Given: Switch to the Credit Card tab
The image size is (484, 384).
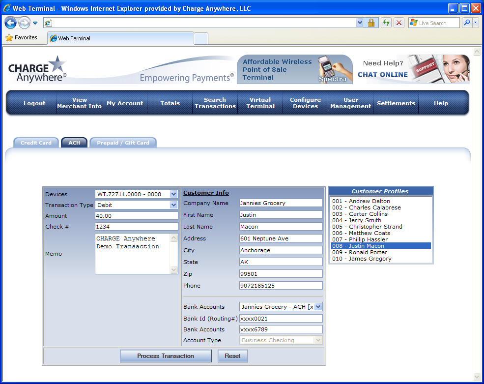Looking at the screenshot, I should point(36,143).
